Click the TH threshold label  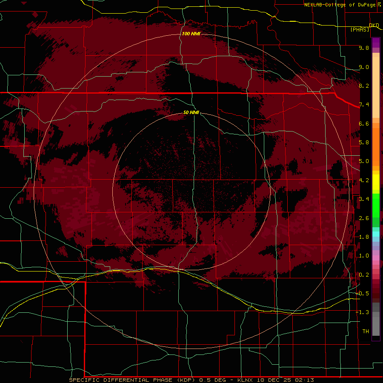(x=366, y=332)
